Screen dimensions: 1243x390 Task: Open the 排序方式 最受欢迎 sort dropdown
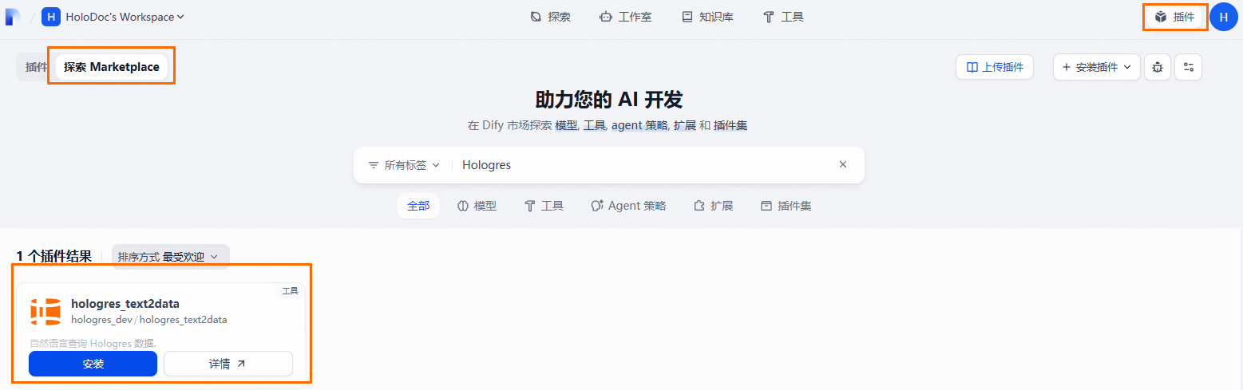pyautogui.click(x=170, y=257)
